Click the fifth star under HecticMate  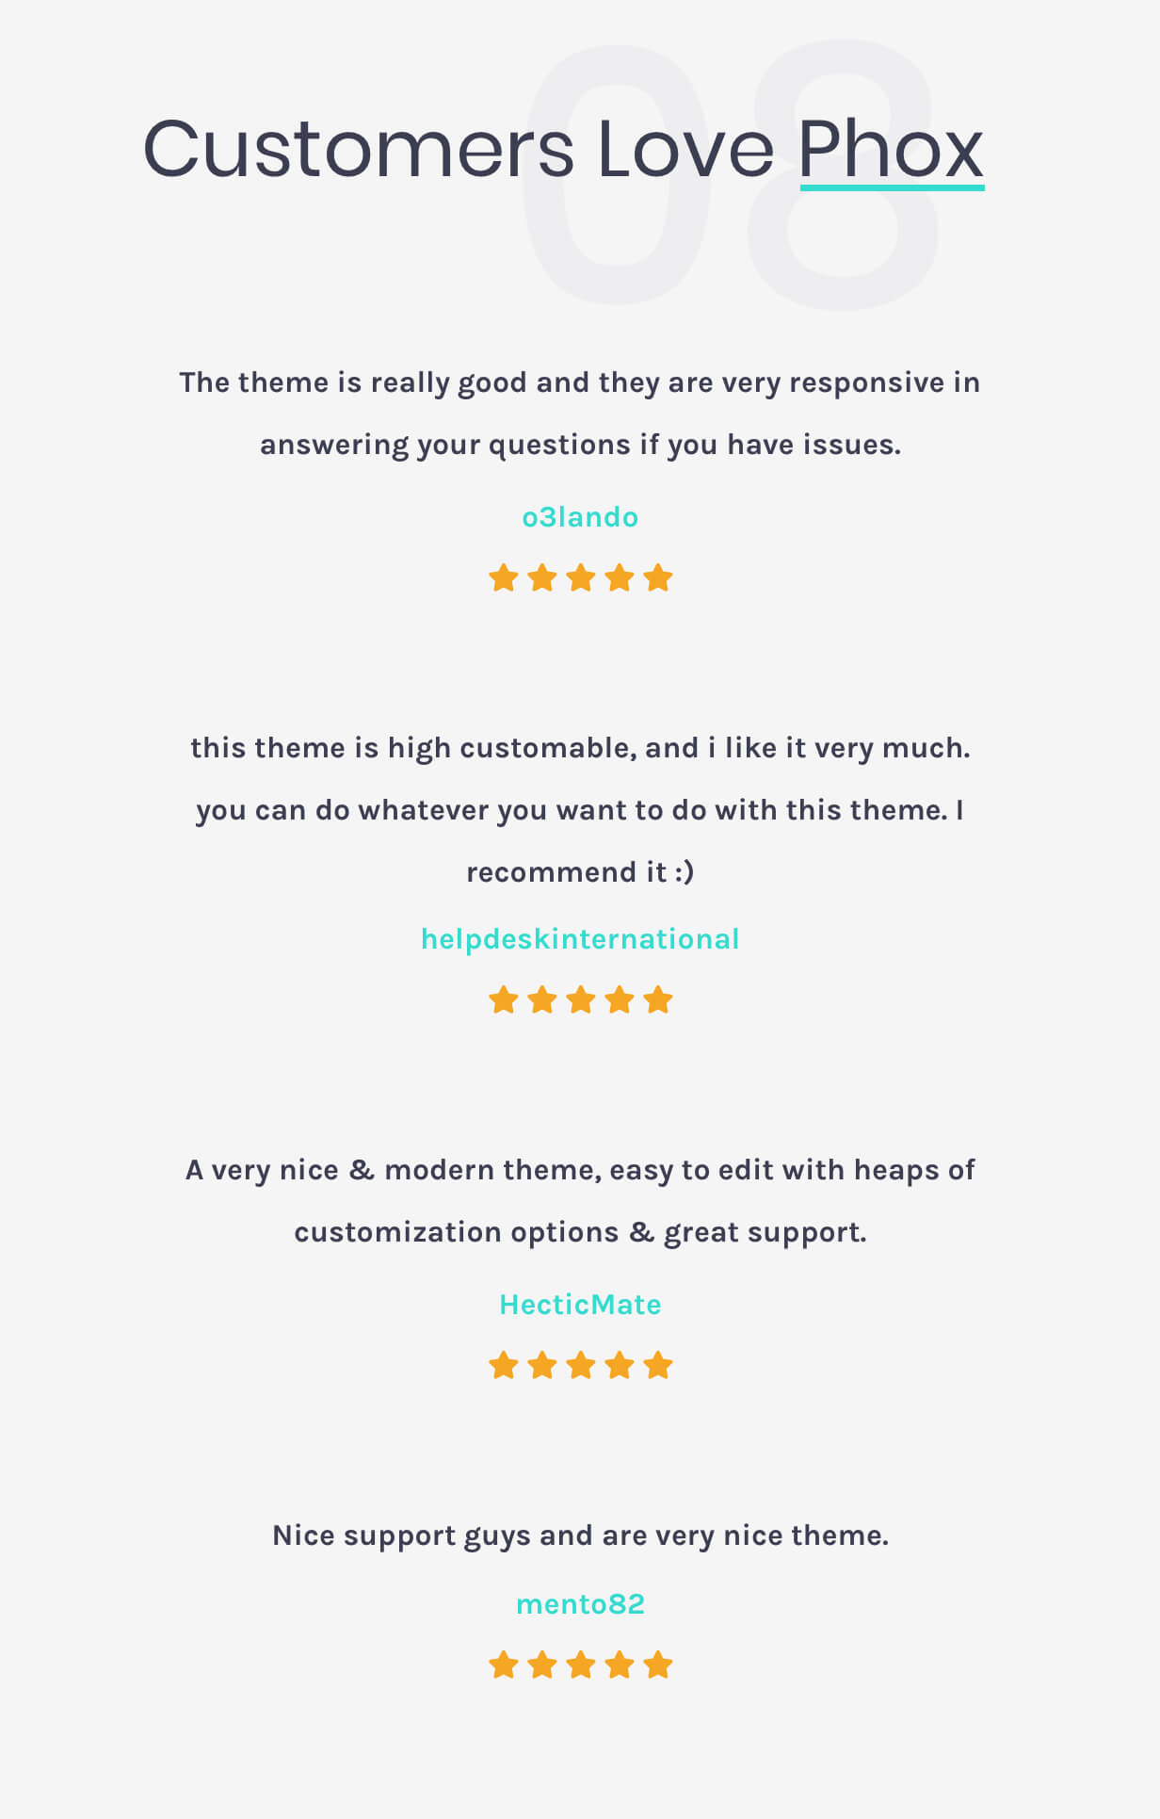[658, 1365]
